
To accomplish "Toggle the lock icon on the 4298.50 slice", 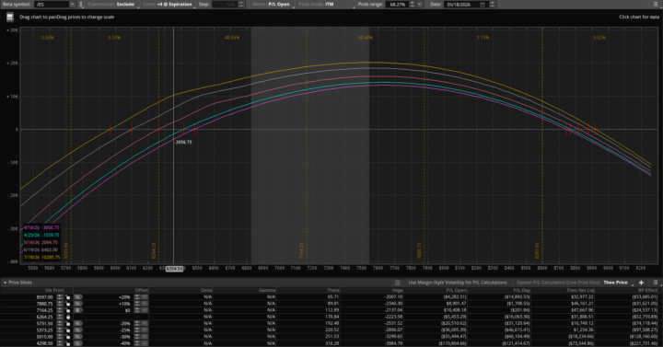I will (68, 343).
